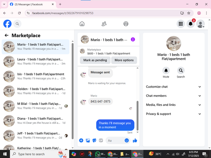Select the Messenger | Facebook browser tab
This screenshot has width=211, height=158.
point(32,4)
